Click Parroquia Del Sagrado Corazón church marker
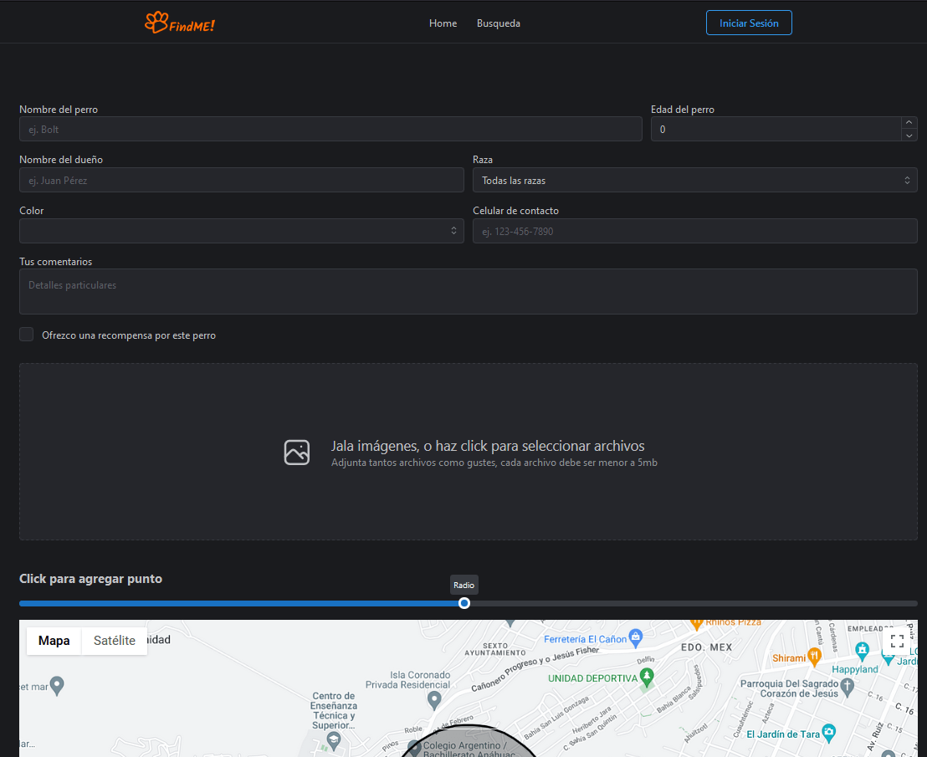 click(x=848, y=687)
